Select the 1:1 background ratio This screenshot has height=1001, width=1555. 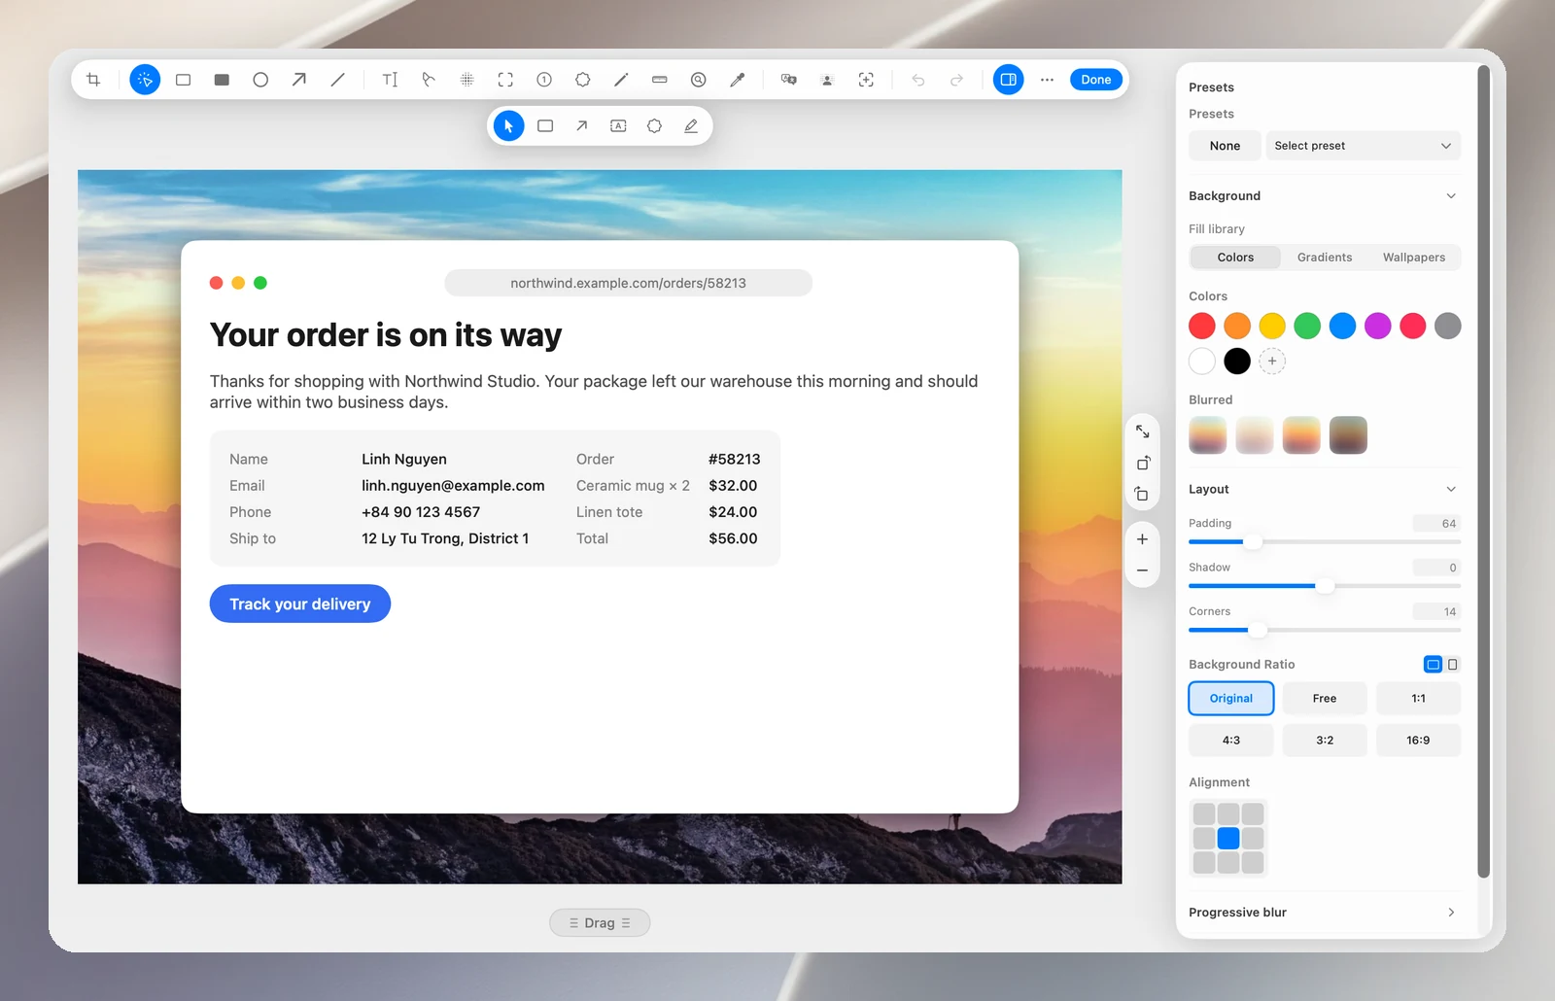pos(1418,699)
